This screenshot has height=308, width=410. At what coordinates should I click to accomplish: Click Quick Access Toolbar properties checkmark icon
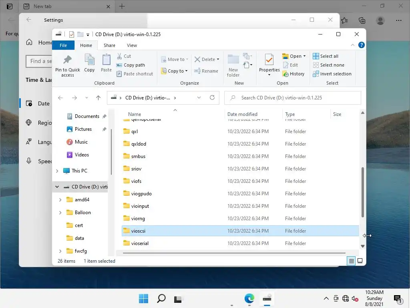[x=71, y=34]
